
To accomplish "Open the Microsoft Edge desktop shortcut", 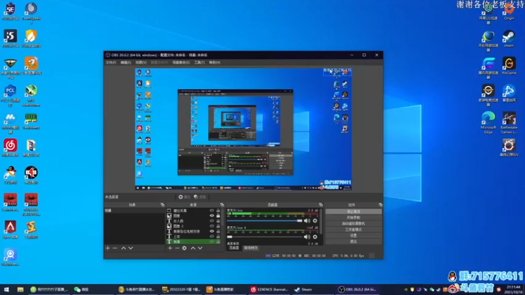I will [x=488, y=123].
